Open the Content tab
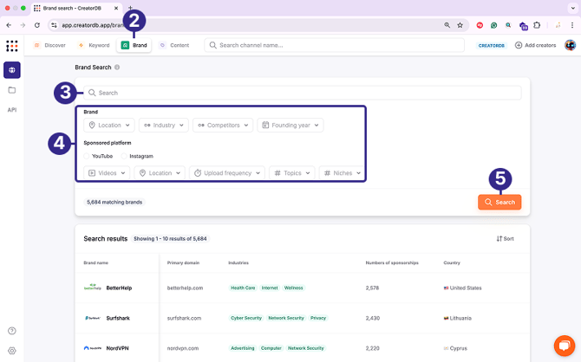 pos(174,45)
